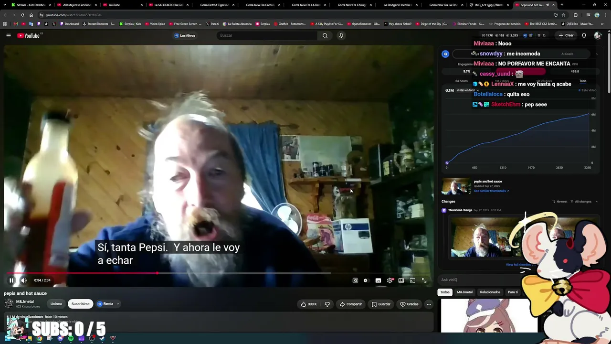
Task: Cast the video to a device
Action: (x=412, y=280)
